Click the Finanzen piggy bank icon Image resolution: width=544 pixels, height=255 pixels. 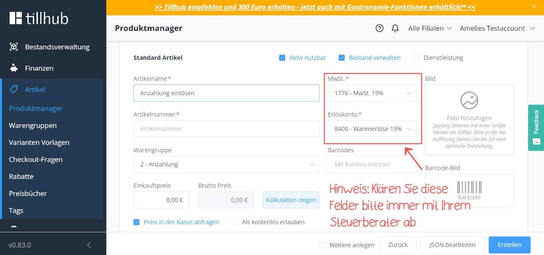pos(14,68)
